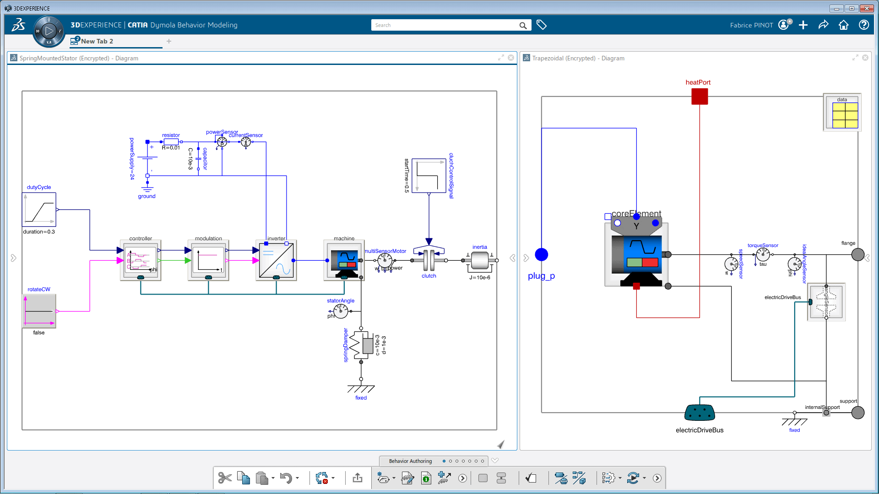Click the Copy icon in bottom toolbar

pyautogui.click(x=244, y=478)
